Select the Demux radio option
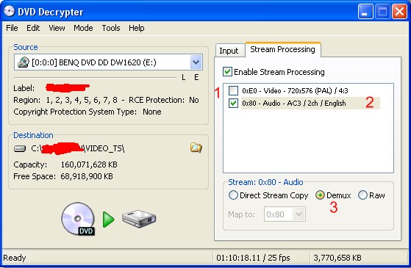This screenshot has height=268, width=411. pyautogui.click(x=320, y=195)
